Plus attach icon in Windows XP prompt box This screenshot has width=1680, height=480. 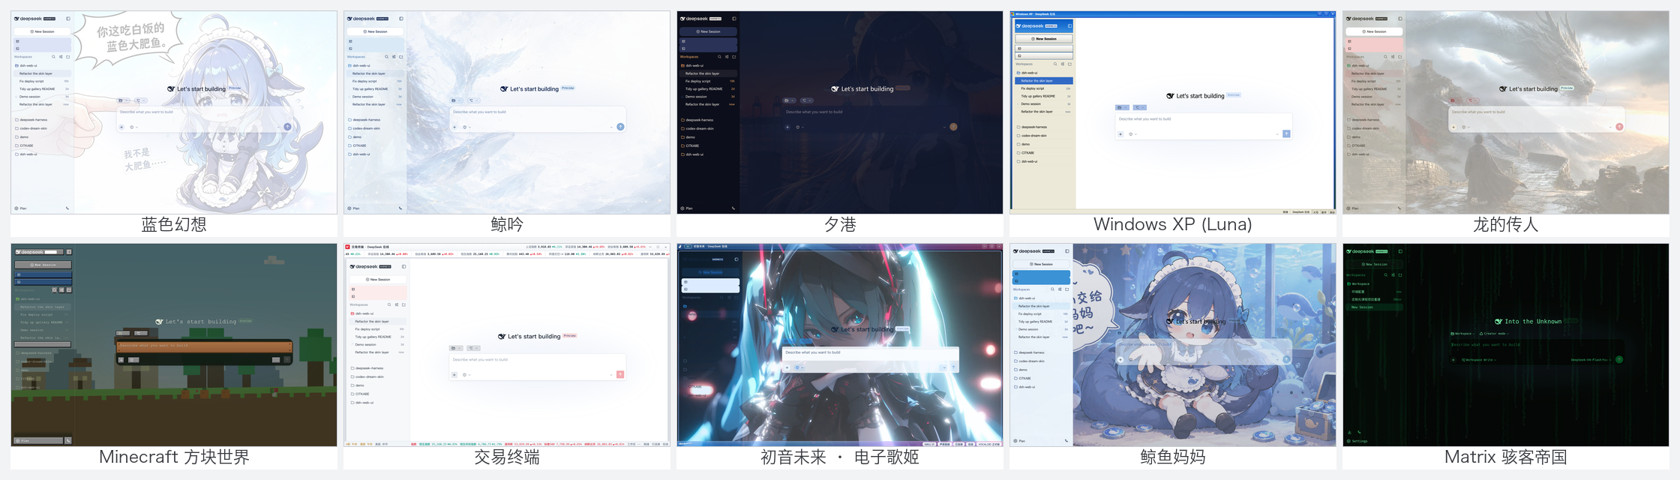1120,134
